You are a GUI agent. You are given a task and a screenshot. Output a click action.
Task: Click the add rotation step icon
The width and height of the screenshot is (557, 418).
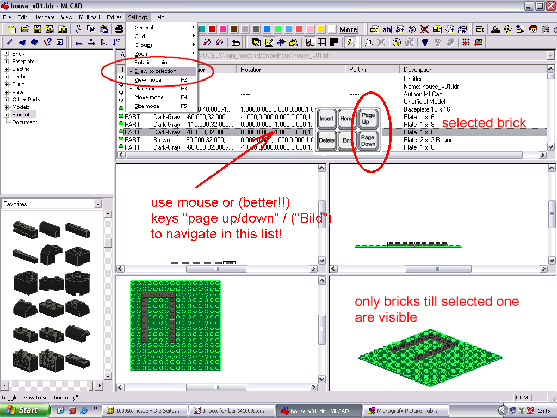tap(412, 29)
